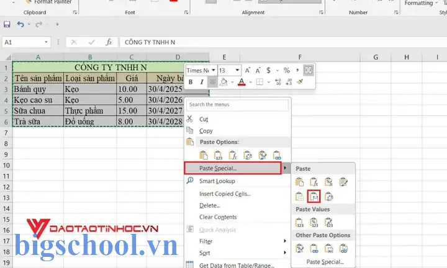Viewport: 447px width, 268px height.
Task: Undo the last action
Action: (20, 24)
